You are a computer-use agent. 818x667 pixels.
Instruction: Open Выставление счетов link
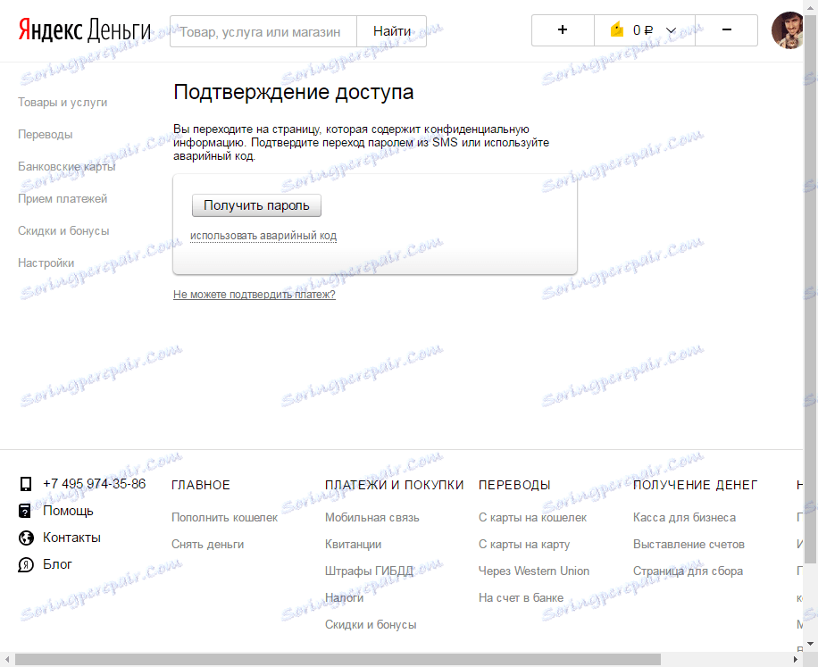(689, 545)
